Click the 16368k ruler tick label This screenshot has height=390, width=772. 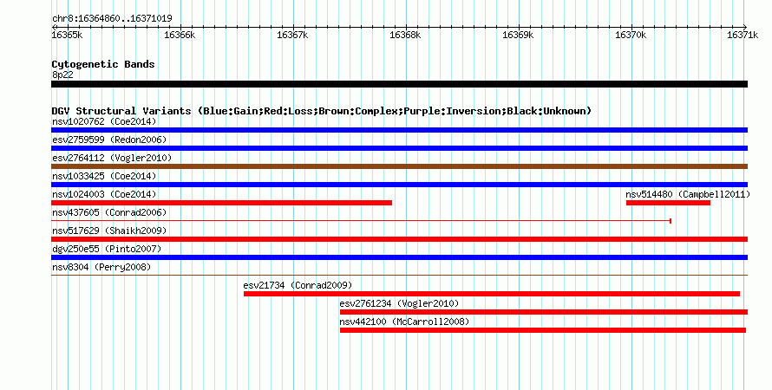[405, 35]
